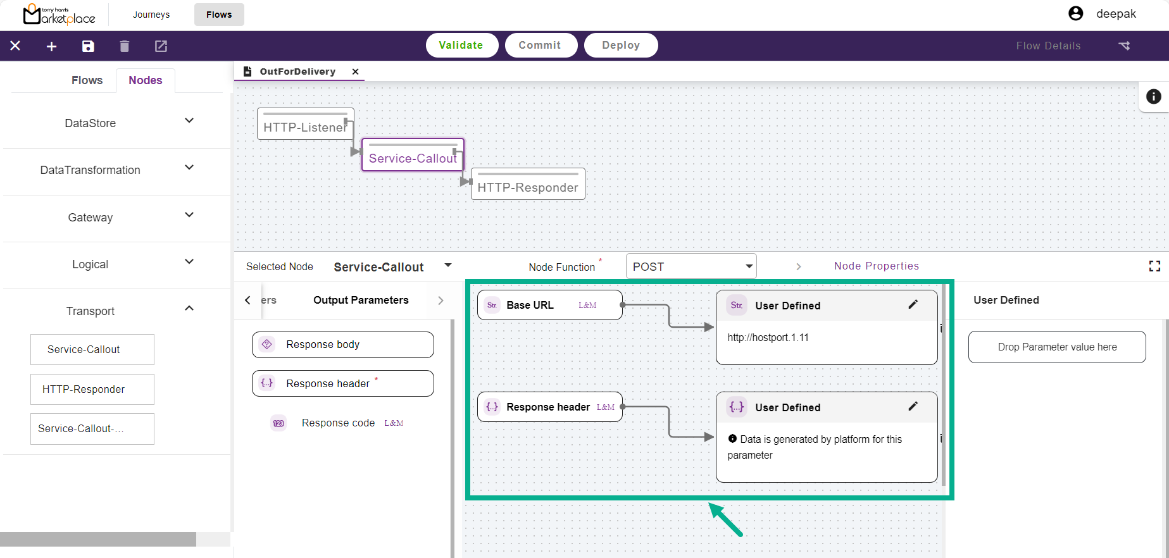
Task: Expand the Gateway node category
Action: click(x=189, y=215)
